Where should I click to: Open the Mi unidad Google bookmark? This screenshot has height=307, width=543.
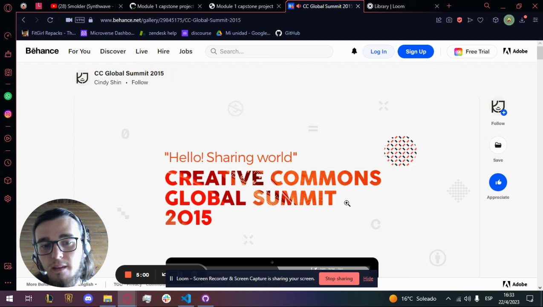tap(243, 33)
